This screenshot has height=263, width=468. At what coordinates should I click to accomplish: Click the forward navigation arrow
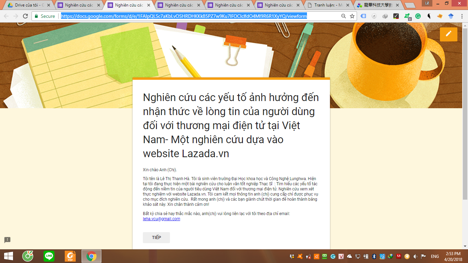click(x=16, y=16)
